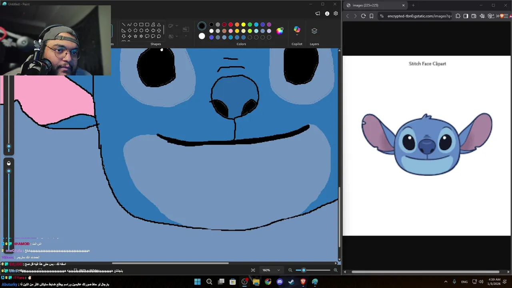
Task: Open Windows Start menu
Action: click(x=197, y=282)
